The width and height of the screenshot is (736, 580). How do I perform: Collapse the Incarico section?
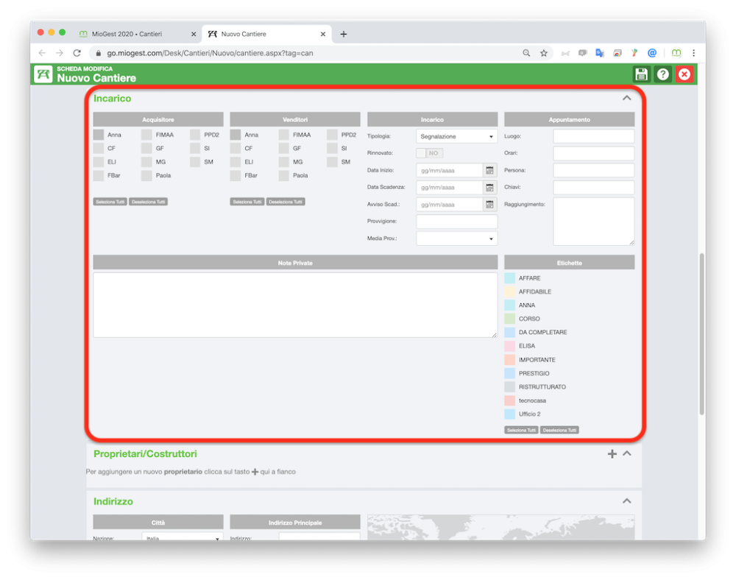pyautogui.click(x=626, y=98)
